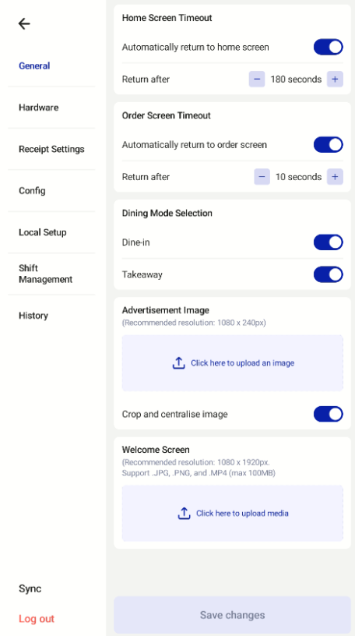The height and width of the screenshot is (636, 355).
Task: Toggle automatically return to home screen
Action: point(329,47)
